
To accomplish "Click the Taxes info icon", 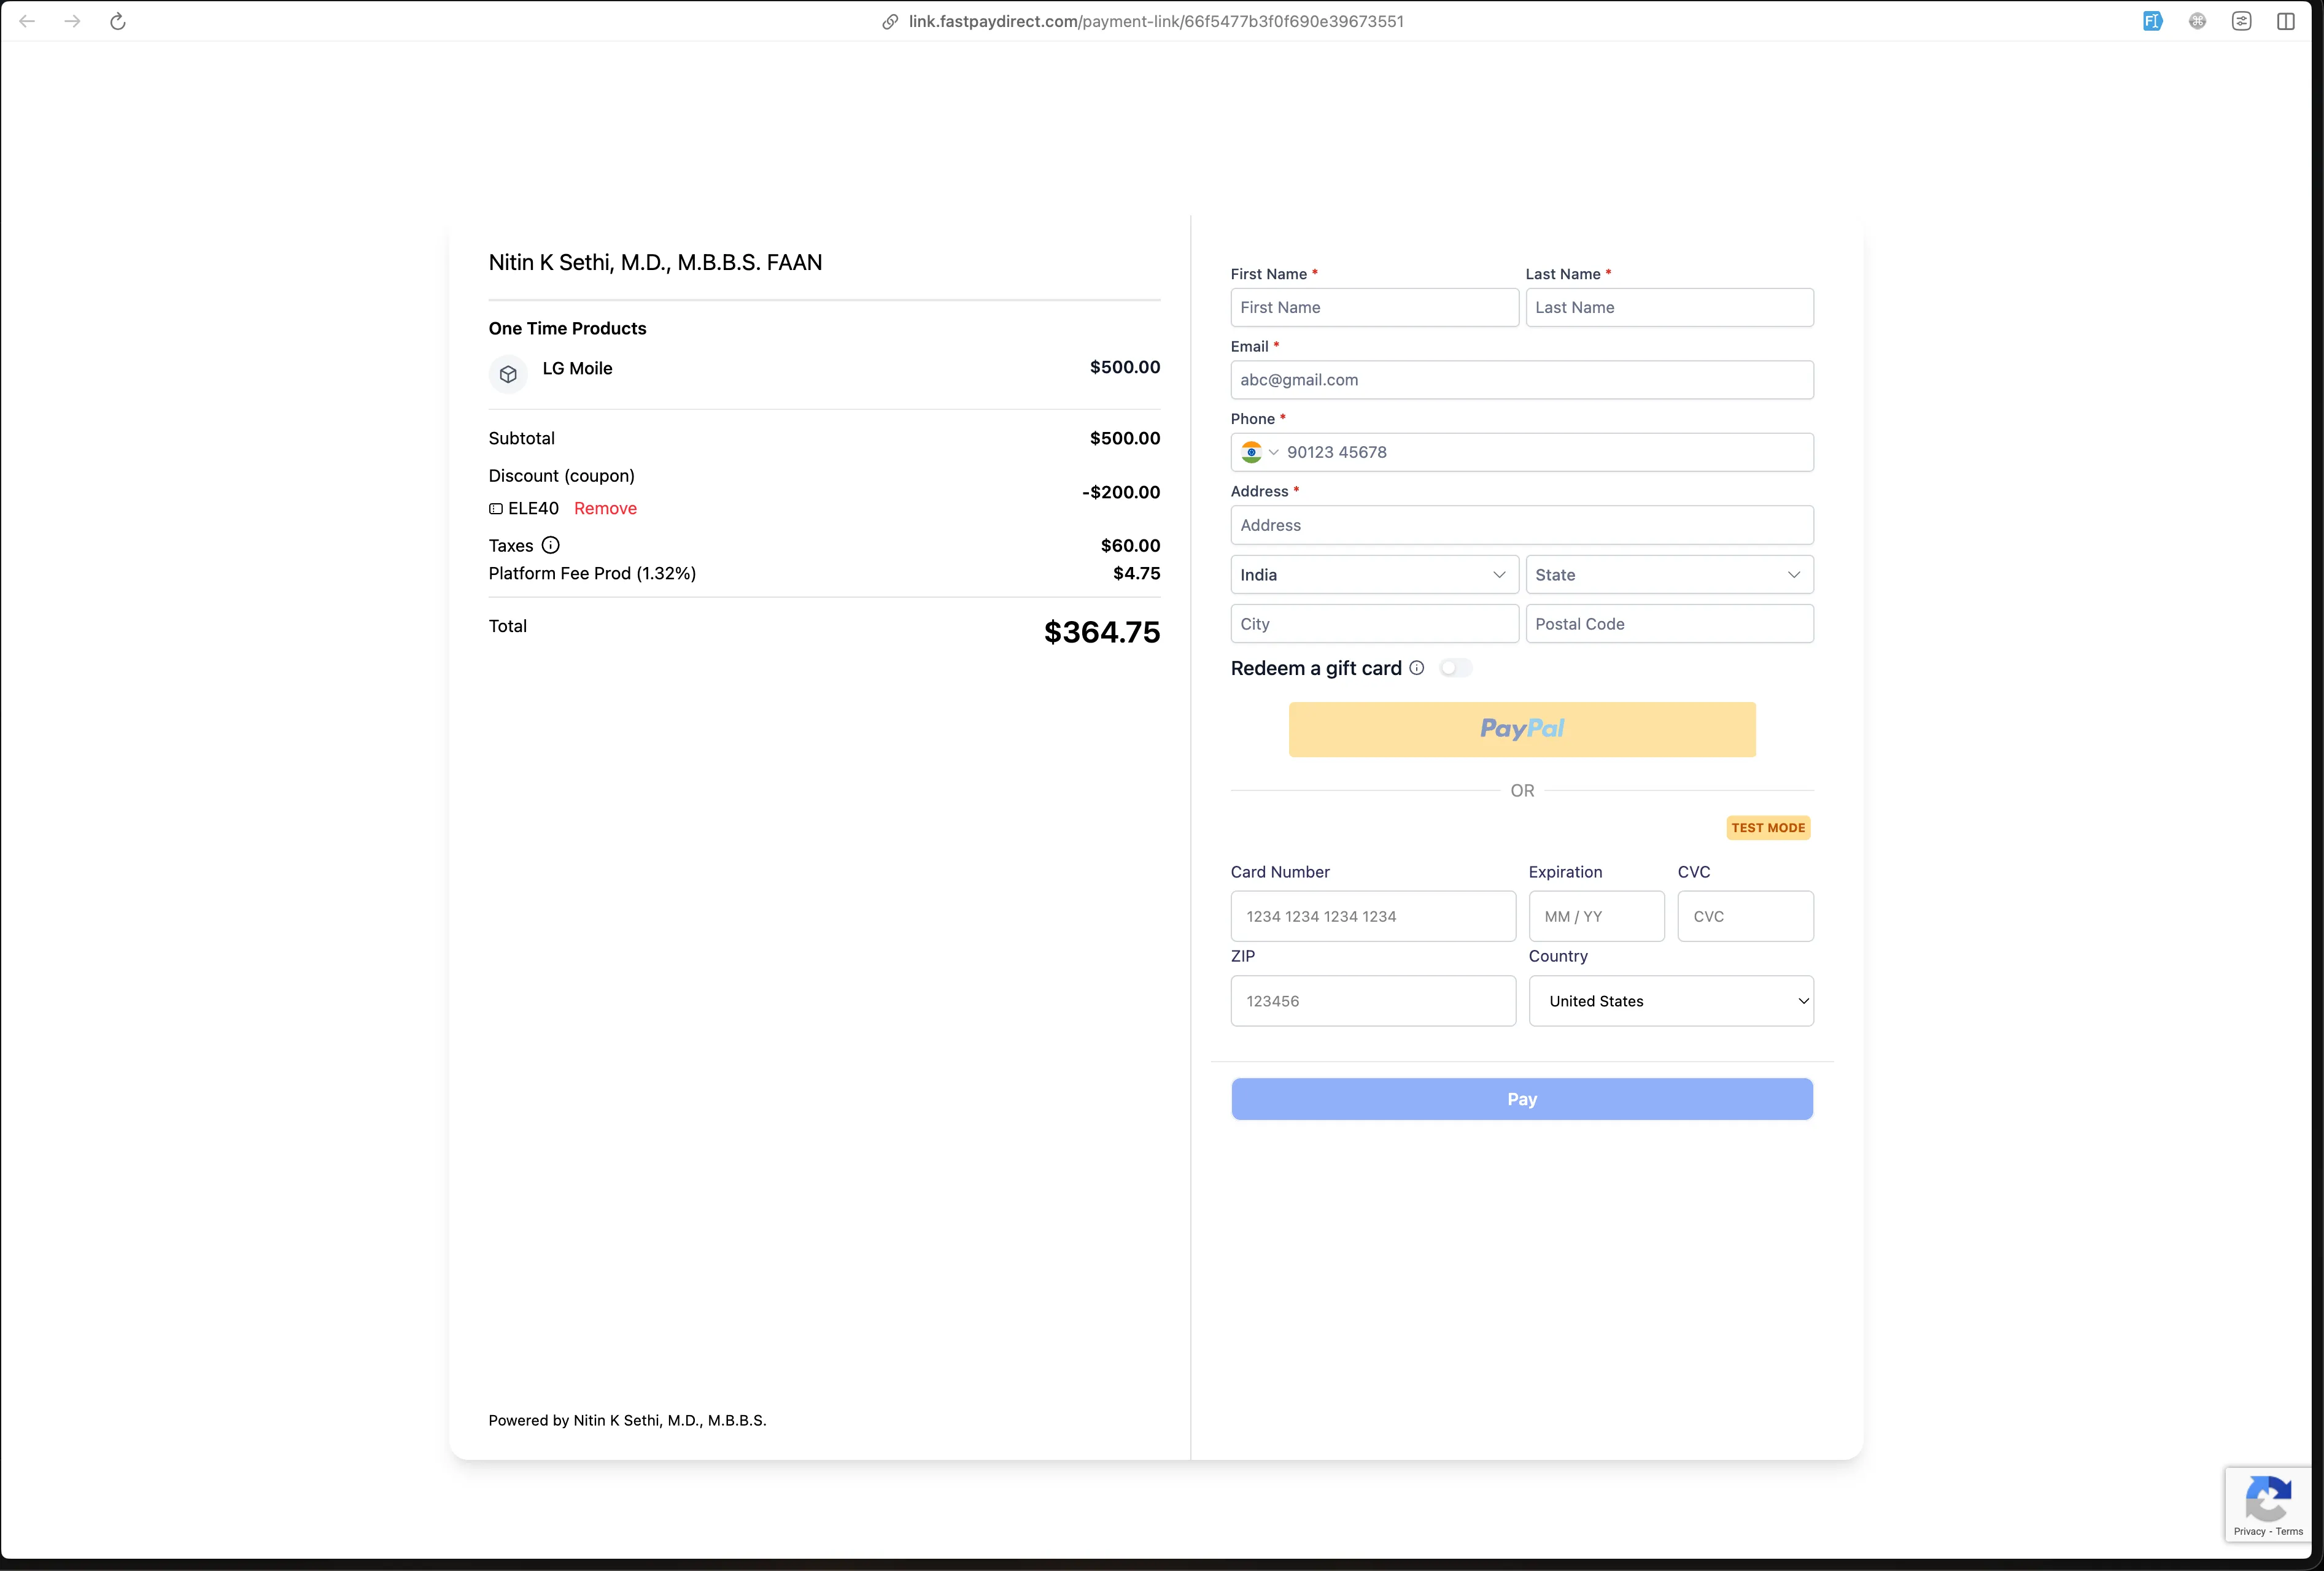I will pos(551,546).
